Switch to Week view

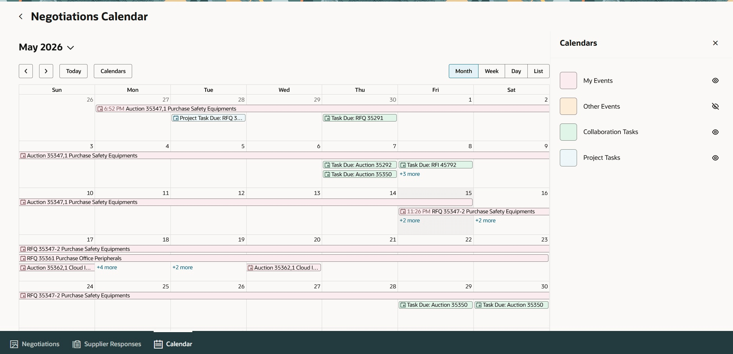[x=491, y=71]
